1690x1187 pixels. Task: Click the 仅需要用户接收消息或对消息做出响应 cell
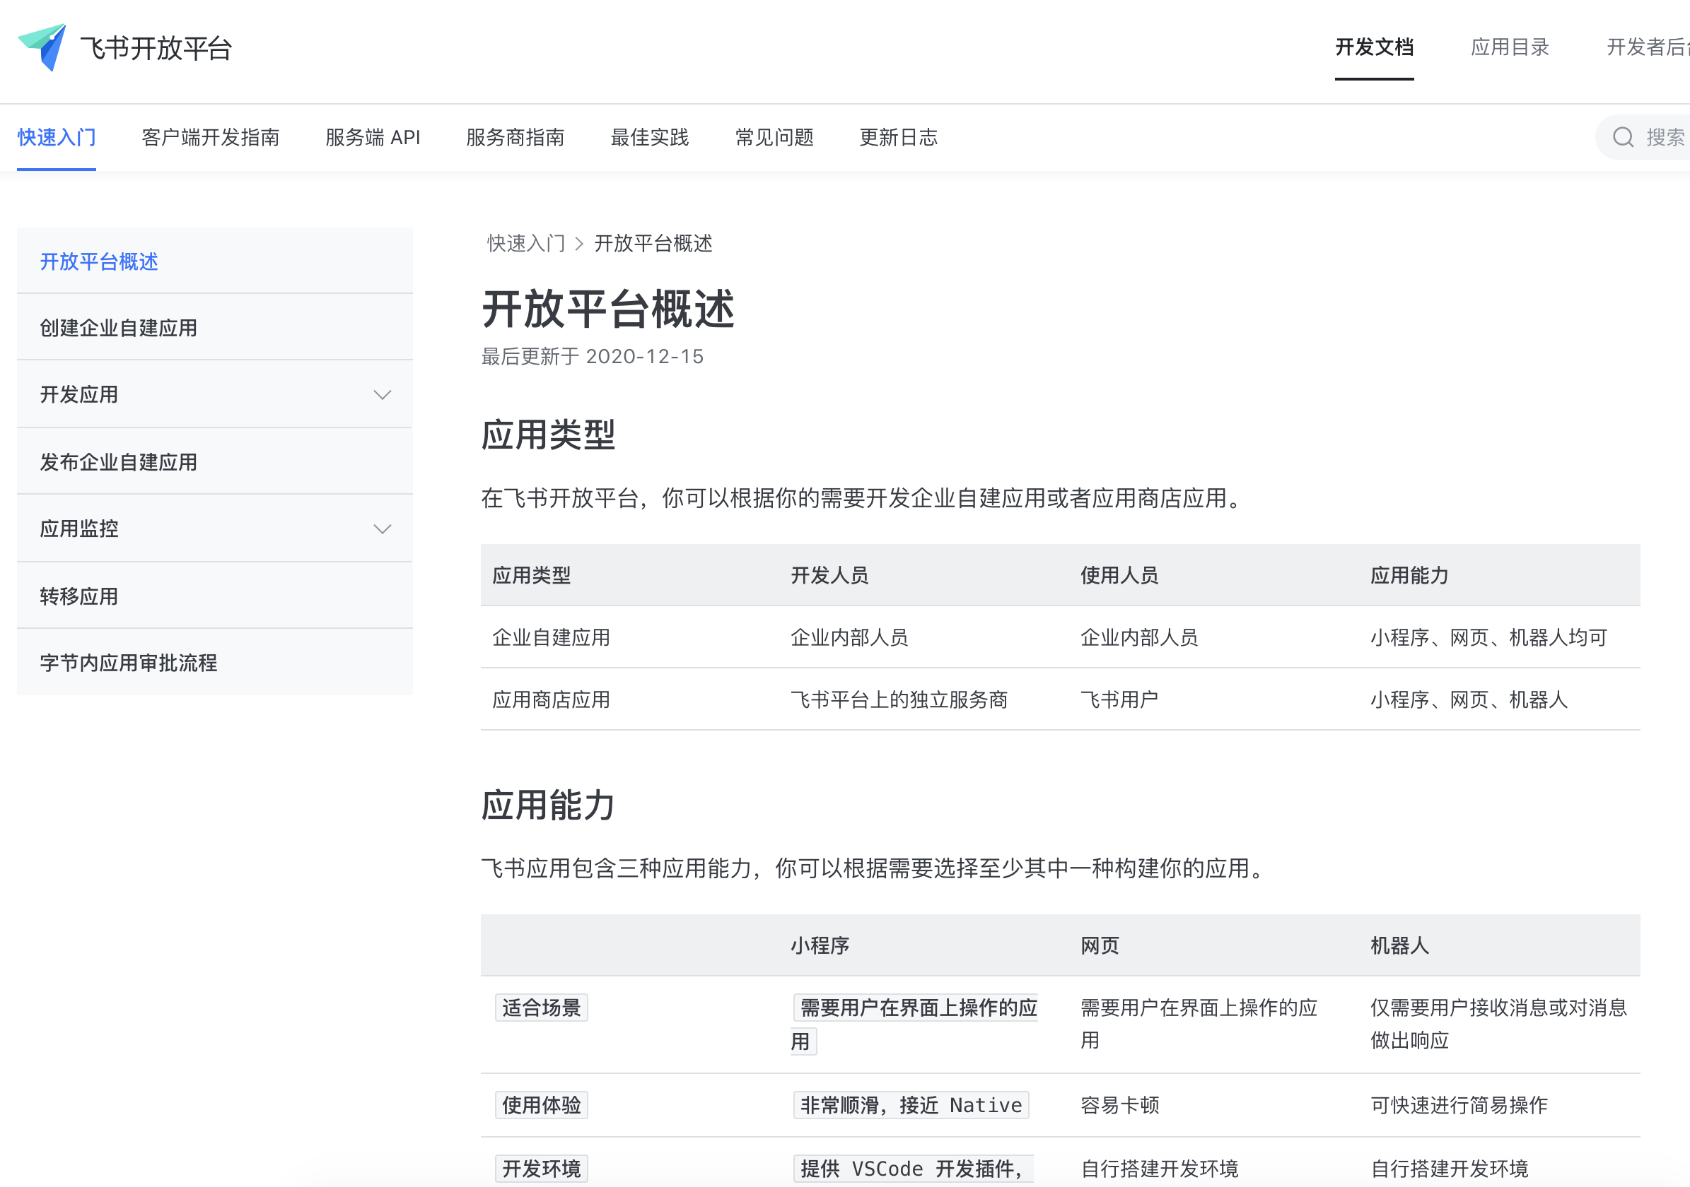[1498, 1024]
